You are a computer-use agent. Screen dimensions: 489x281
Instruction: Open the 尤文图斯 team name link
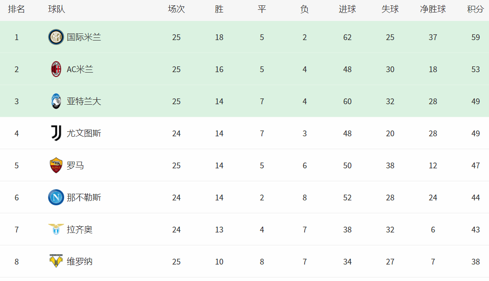pos(84,133)
